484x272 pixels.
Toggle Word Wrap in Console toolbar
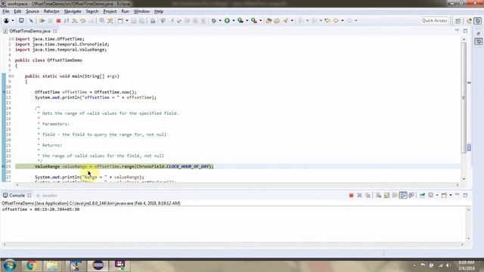pyautogui.click(x=395, y=195)
